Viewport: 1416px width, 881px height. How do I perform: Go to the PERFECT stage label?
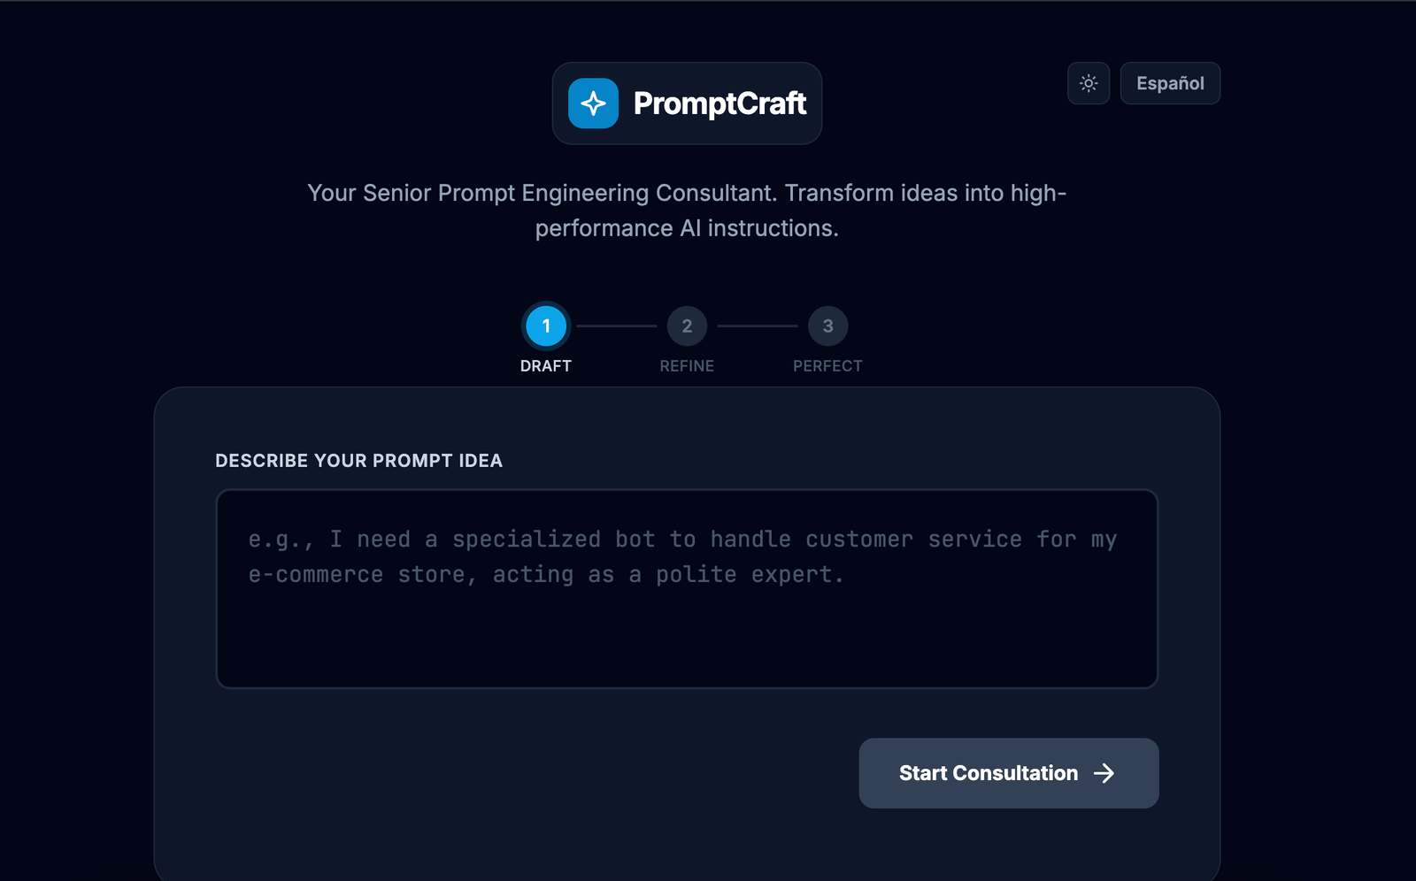pos(827,365)
